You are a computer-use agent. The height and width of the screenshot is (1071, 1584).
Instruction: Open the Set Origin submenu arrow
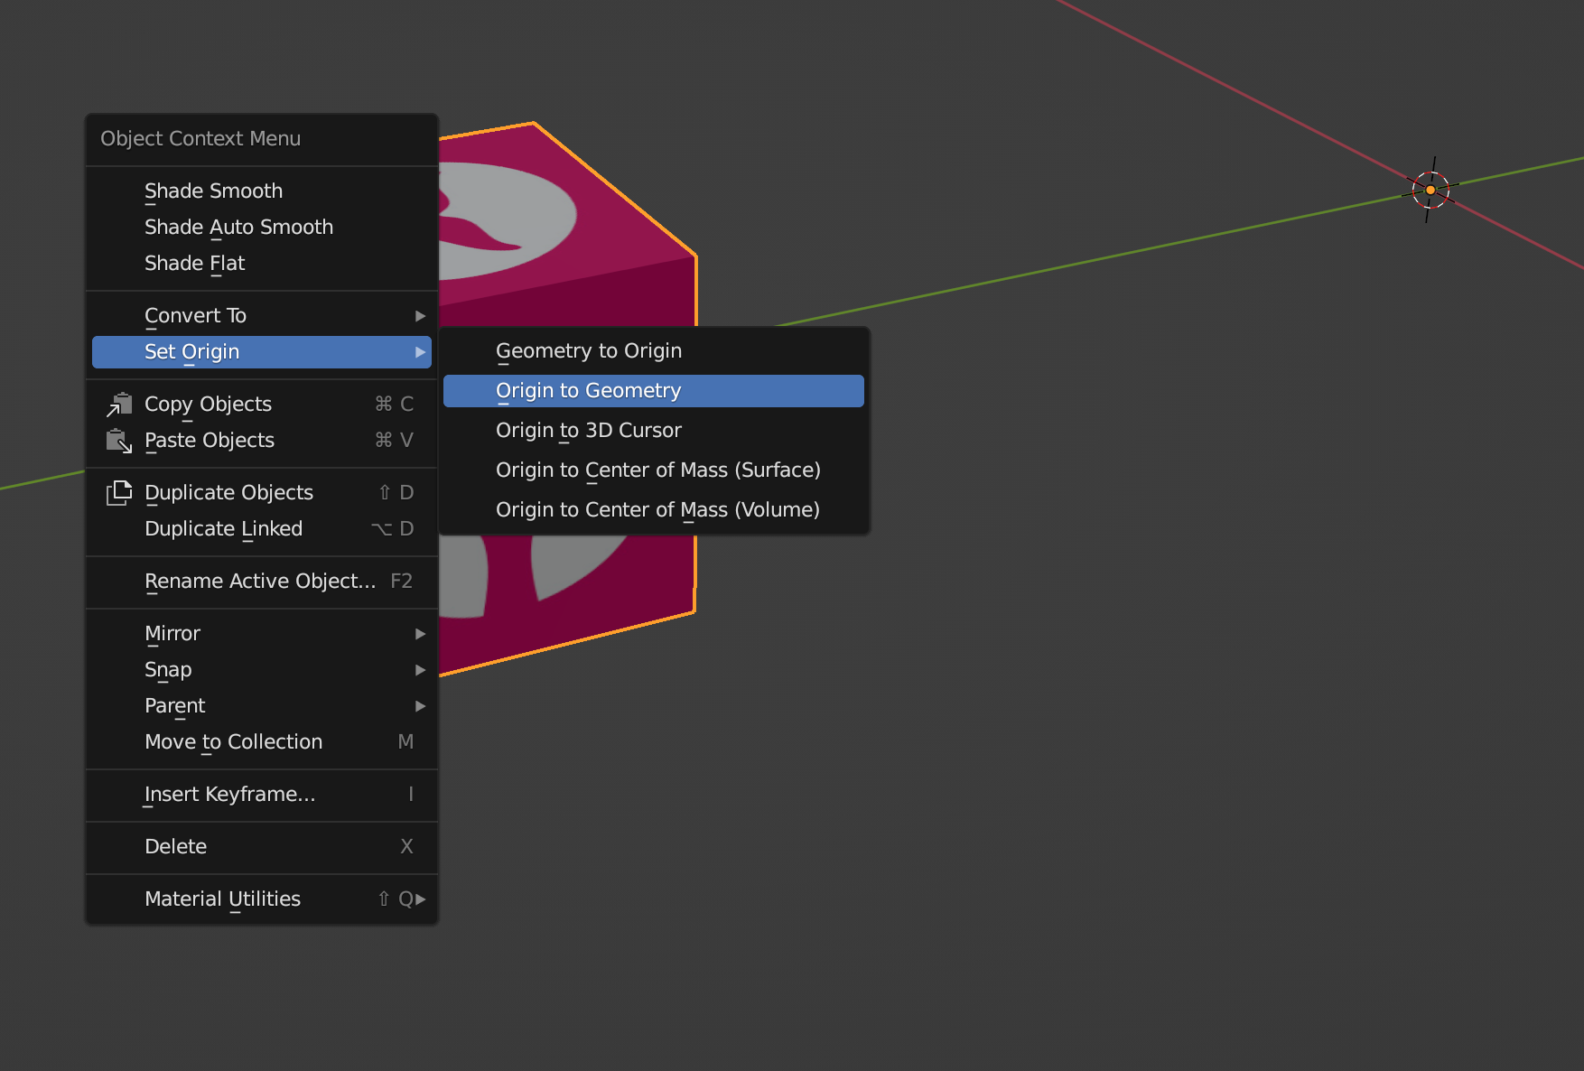(x=419, y=352)
